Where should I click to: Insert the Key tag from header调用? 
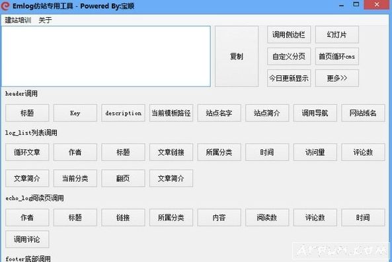click(75, 113)
